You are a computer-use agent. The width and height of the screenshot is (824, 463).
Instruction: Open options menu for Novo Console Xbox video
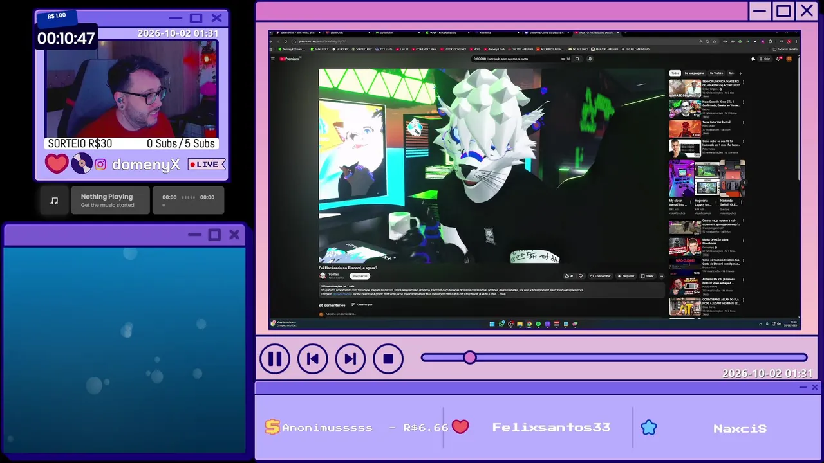click(x=744, y=102)
